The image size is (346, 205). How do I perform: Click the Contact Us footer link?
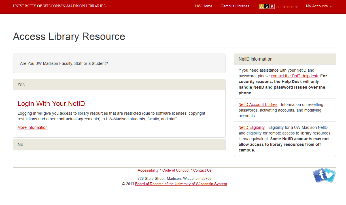[x=202, y=170]
